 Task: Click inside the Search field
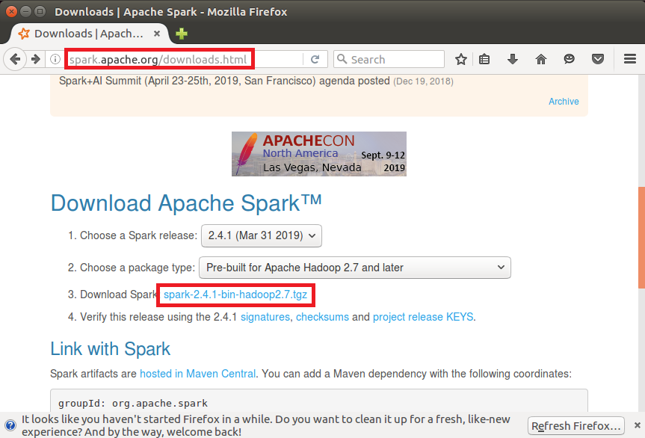(389, 59)
